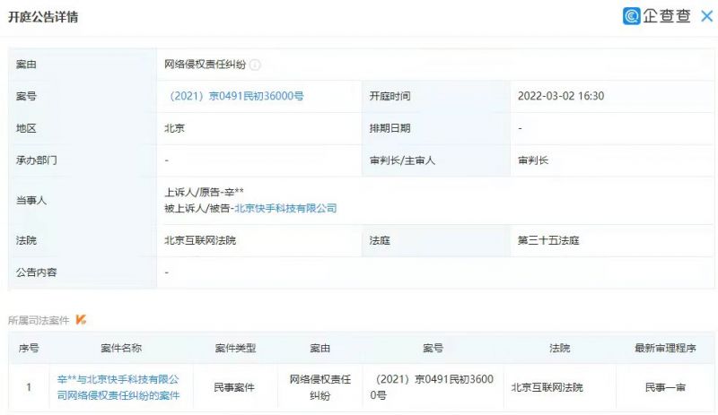The width and height of the screenshot is (718, 415).
Task: Select the 开庭公告详情 title text
Action: tap(43, 17)
